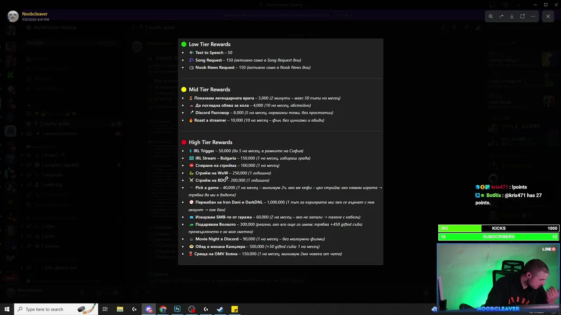Download the image with the save icon

511,16
